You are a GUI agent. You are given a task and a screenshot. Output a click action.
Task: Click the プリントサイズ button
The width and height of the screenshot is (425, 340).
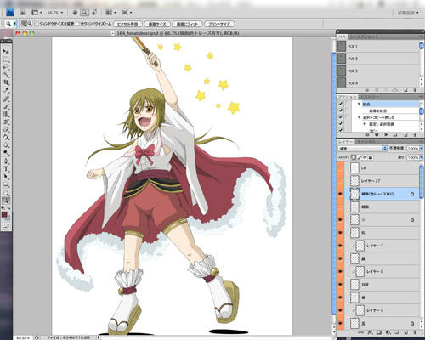click(x=219, y=24)
